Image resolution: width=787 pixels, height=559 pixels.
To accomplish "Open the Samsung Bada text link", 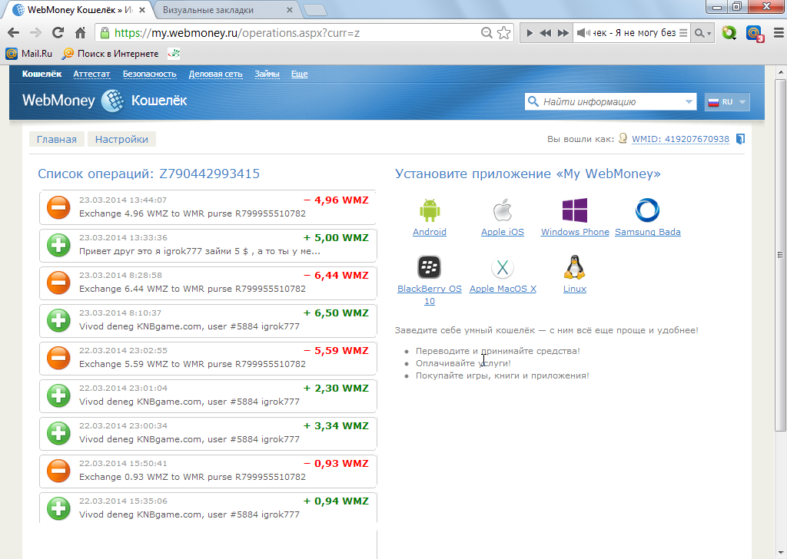I will tap(647, 232).
